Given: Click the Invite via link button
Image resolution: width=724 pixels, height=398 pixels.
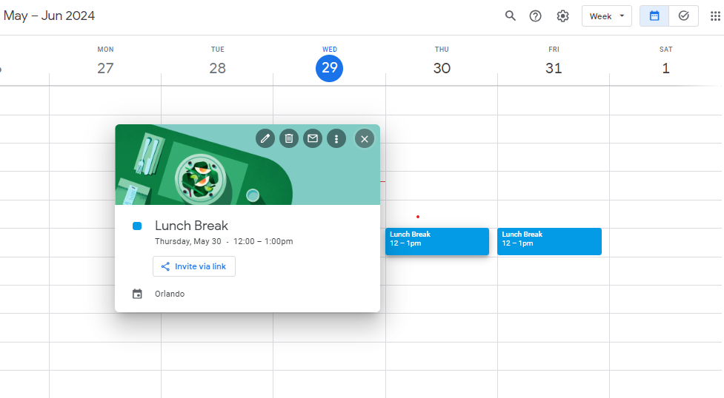Looking at the screenshot, I should point(194,266).
